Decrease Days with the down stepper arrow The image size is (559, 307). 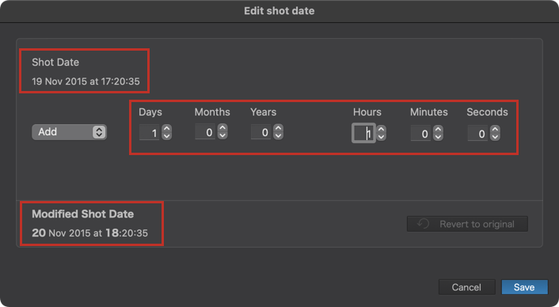click(x=166, y=136)
